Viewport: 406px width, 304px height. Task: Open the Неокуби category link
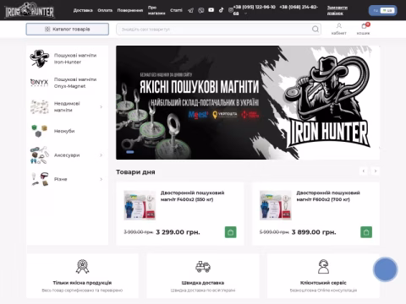pyautogui.click(x=64, y=131)
